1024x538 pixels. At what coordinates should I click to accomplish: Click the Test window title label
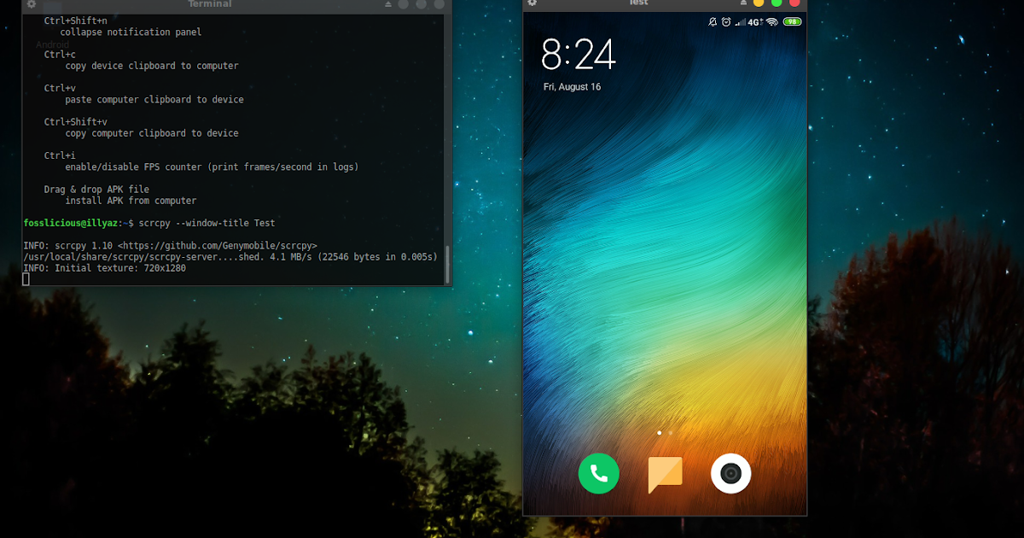tap(637, 3)
